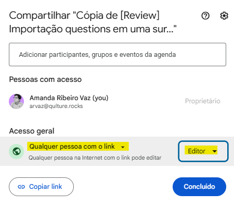
Task: Open sharing settings gear icon
Action: coord(224,16)
